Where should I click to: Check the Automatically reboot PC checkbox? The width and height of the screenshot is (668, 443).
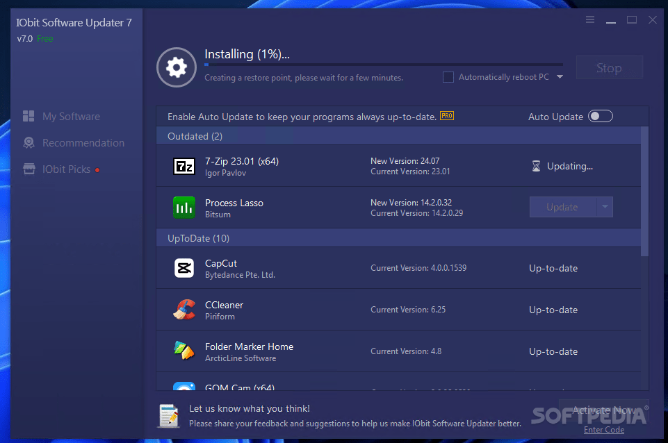(x=448, y=77)
